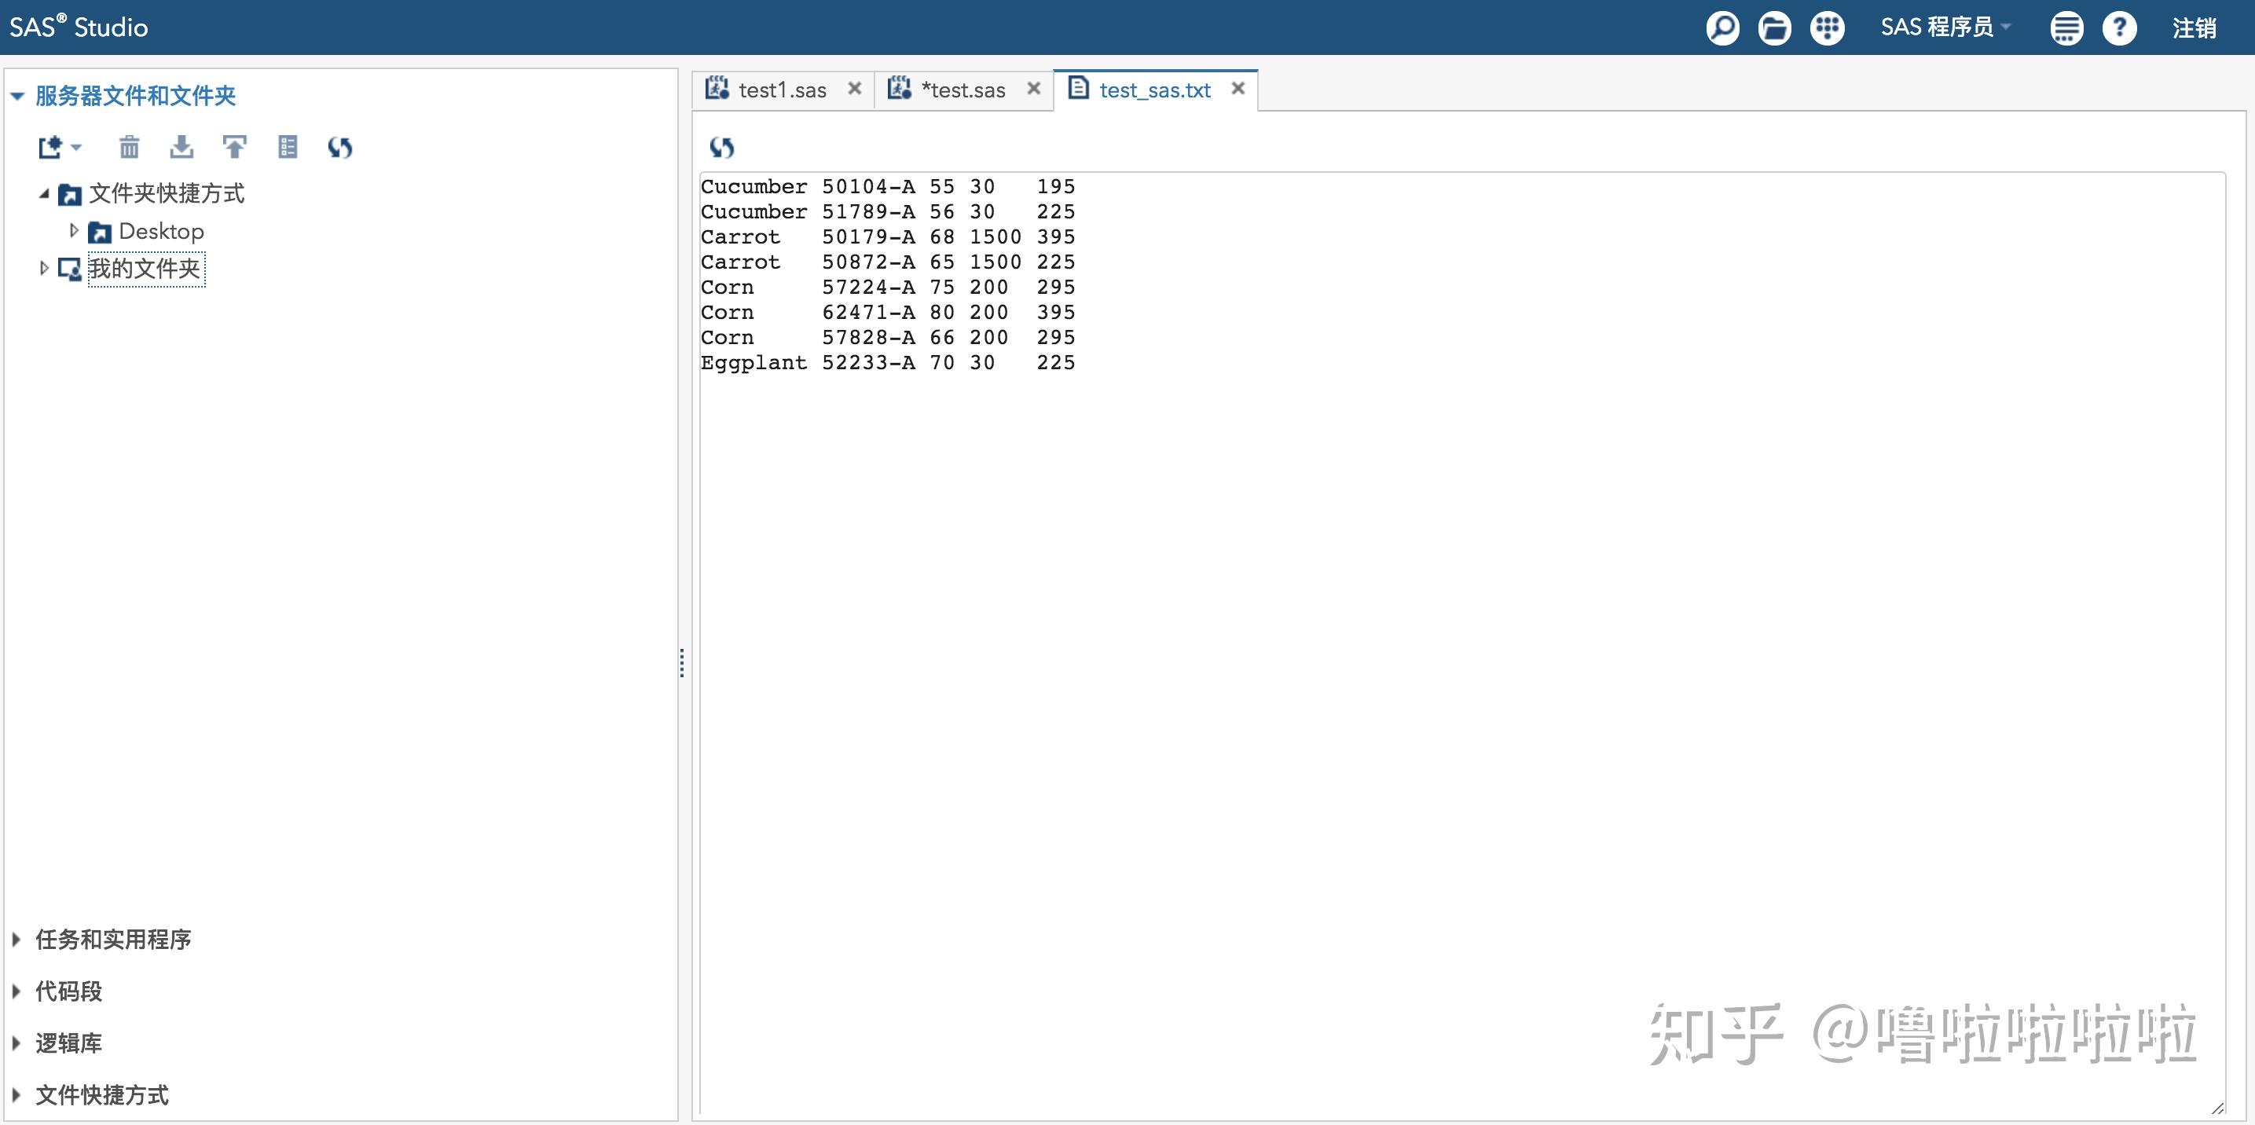The image size is (2255, 1125).
Task: Click the Delete trash icon
Action: 129,147
